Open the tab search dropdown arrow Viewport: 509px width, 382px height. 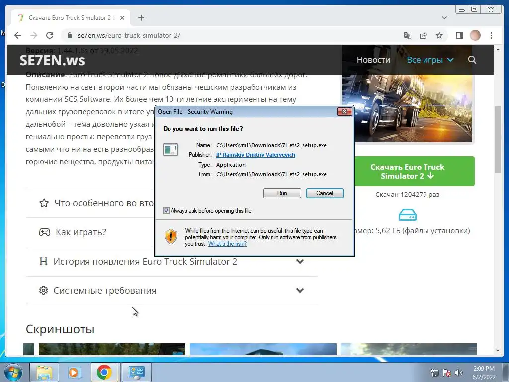click(x=444, y=18)
